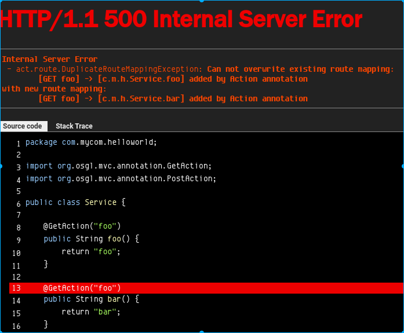Select the Source code tab
404x333 pixels.
point(24,126)
